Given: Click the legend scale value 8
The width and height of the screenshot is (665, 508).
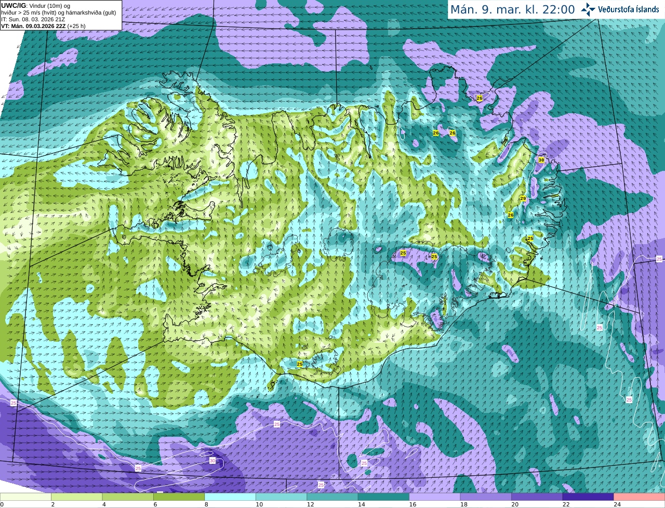Looking at the screenshot, I should 206,504.
